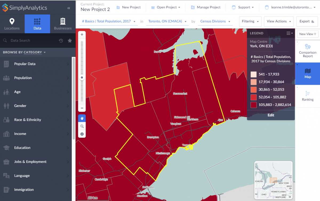
Task: Click in the Data Search field
Action: tap(32, 41)
